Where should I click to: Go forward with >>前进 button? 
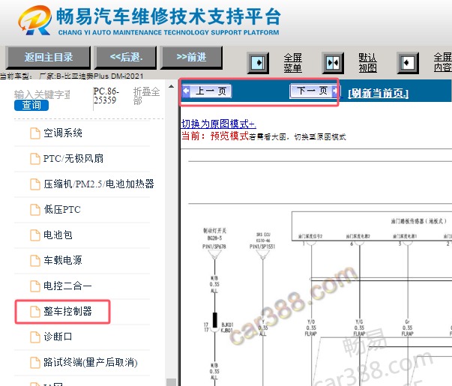pyautogui.click(x=191, y=57)
